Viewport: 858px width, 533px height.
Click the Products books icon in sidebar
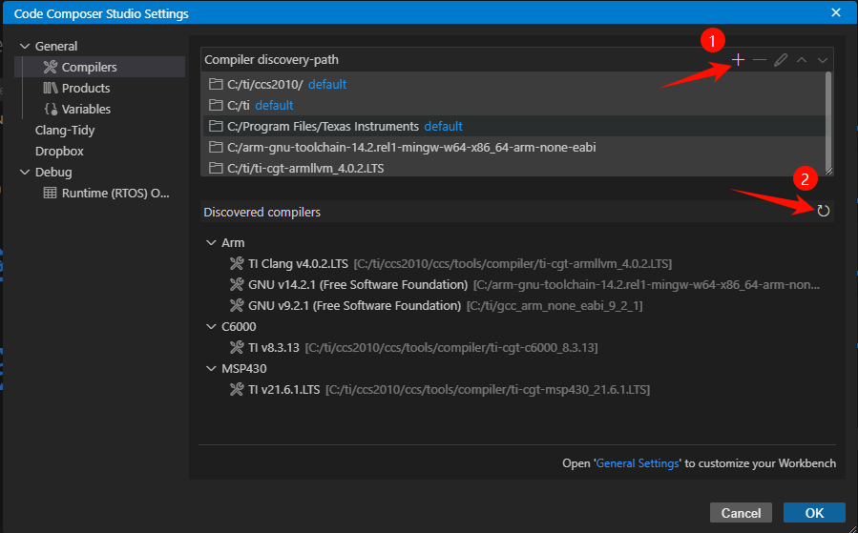click(51, 88)
